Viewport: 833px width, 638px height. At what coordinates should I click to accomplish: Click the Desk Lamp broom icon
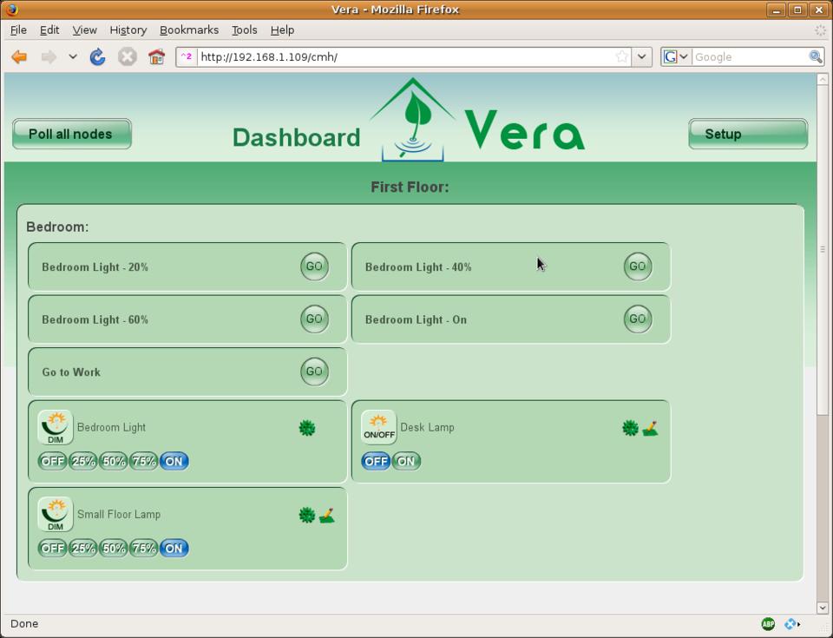coord(650,428)
